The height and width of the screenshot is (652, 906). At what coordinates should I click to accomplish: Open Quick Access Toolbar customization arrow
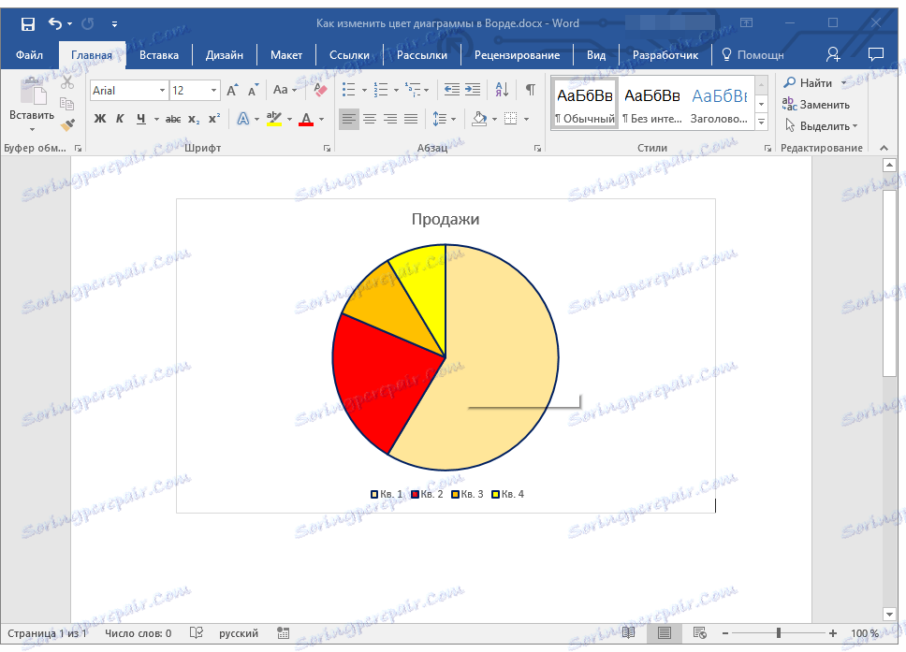pyautogui.click(x=114, y=24)
